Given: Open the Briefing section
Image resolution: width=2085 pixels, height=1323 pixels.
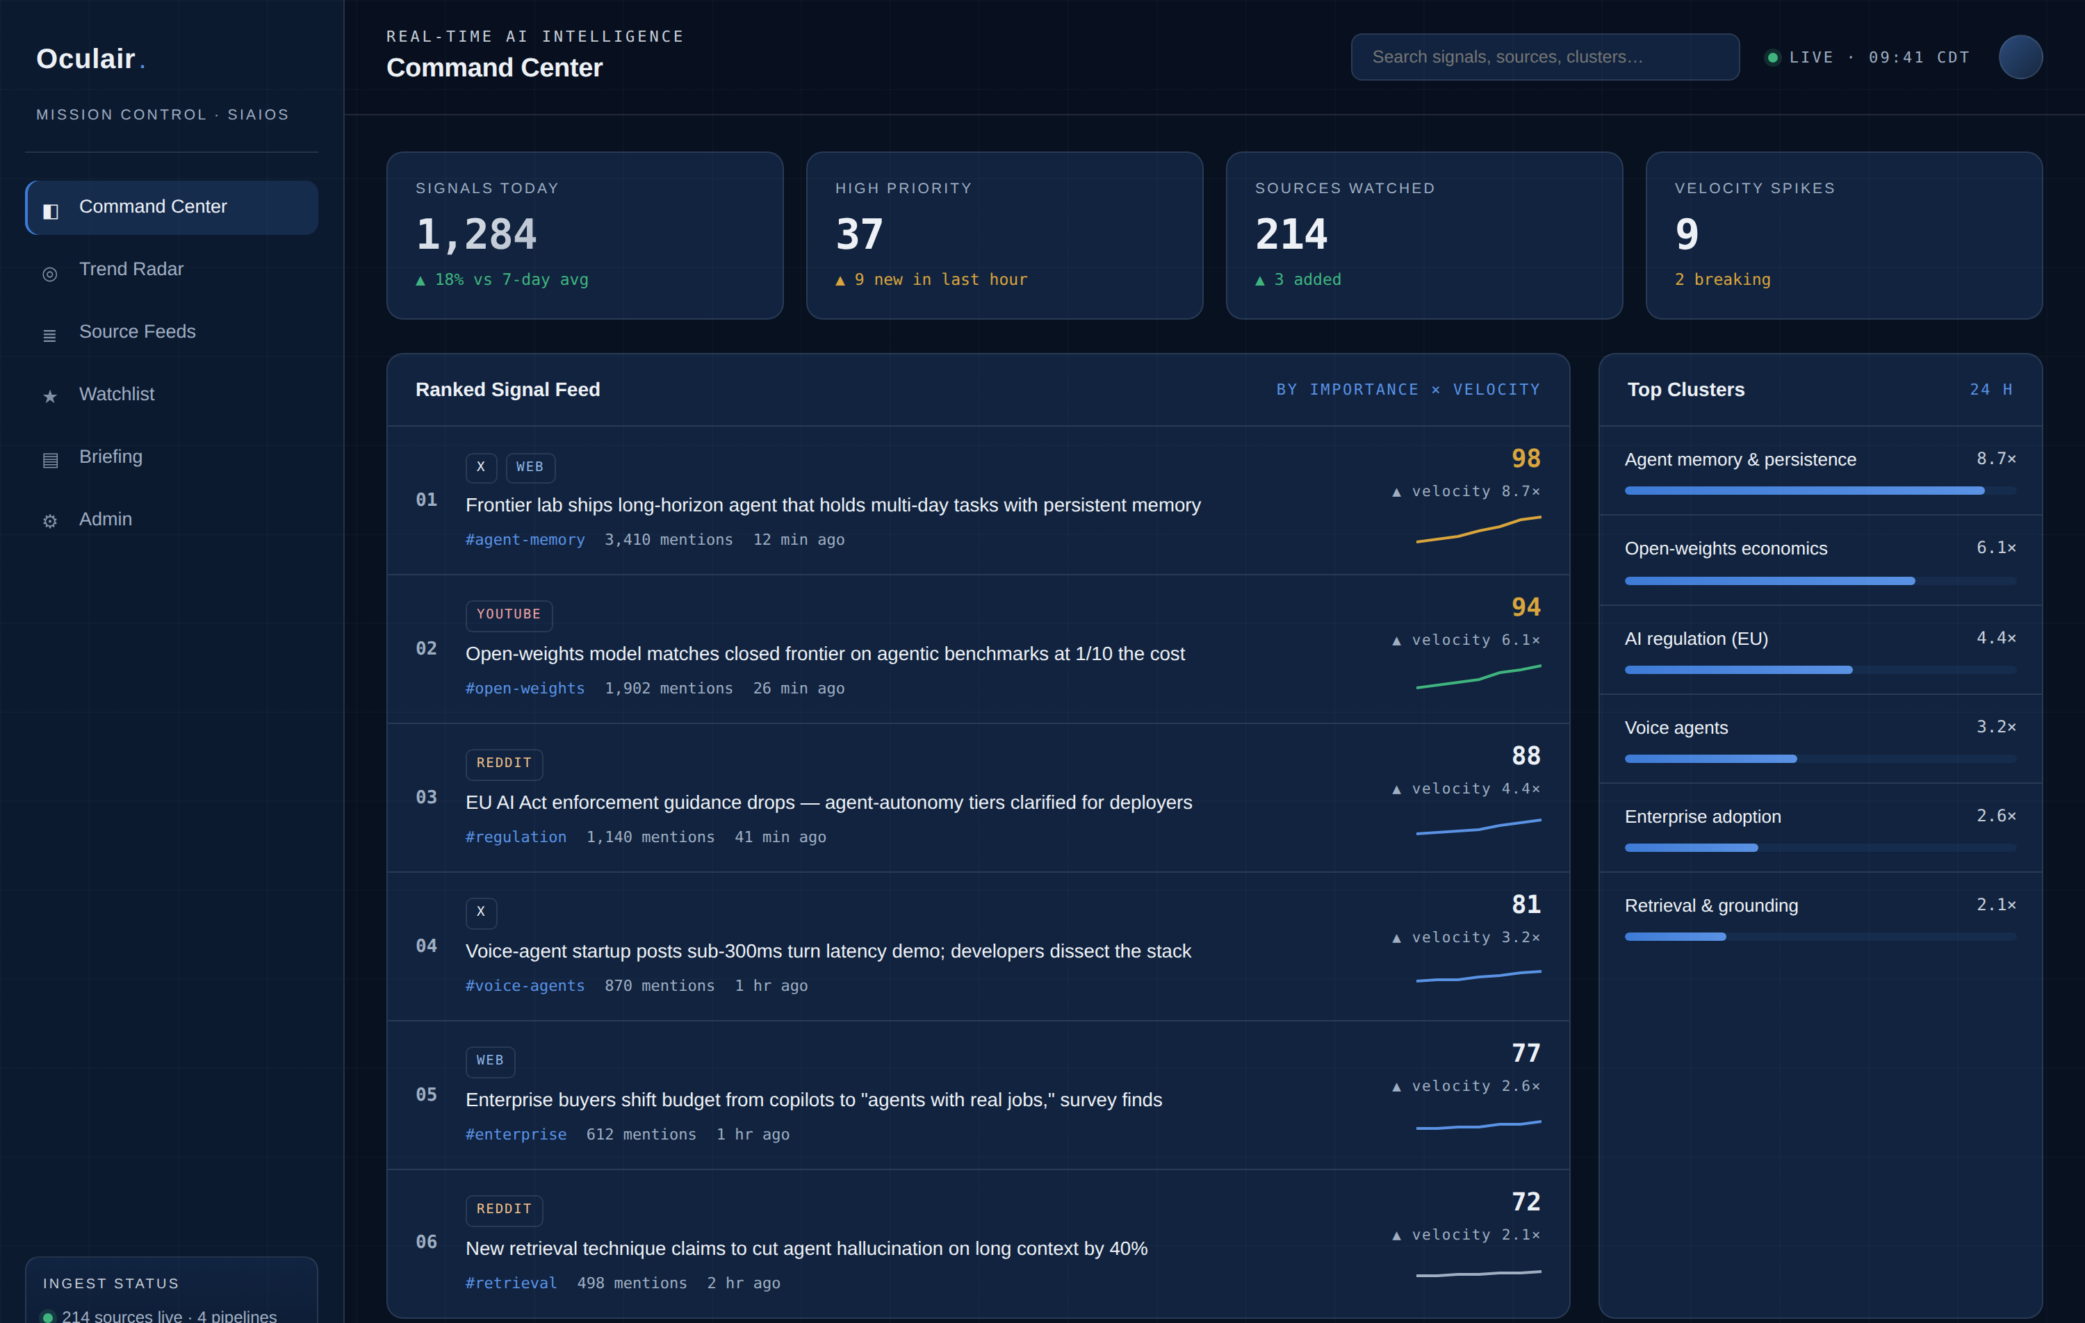Looking at the screenshot, I should (x=172, y=457).
